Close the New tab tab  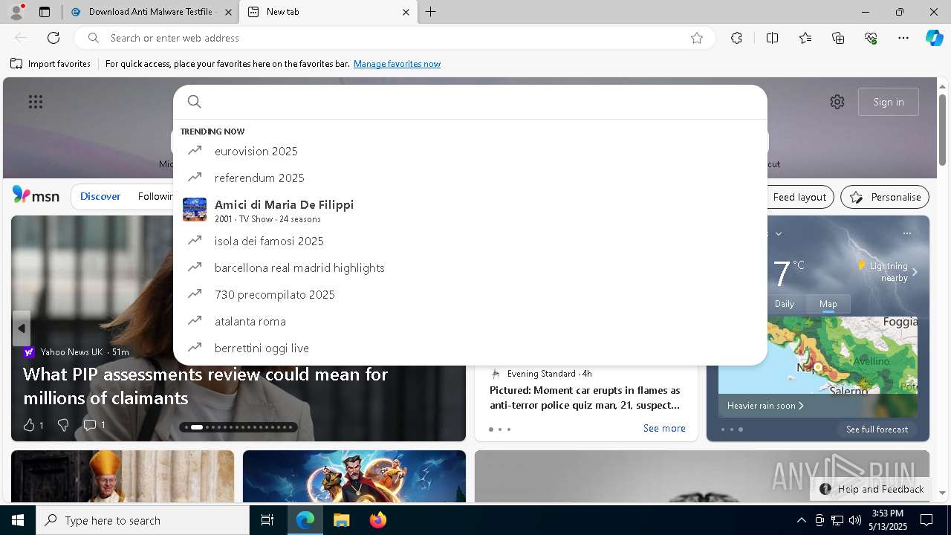[406, 12]
